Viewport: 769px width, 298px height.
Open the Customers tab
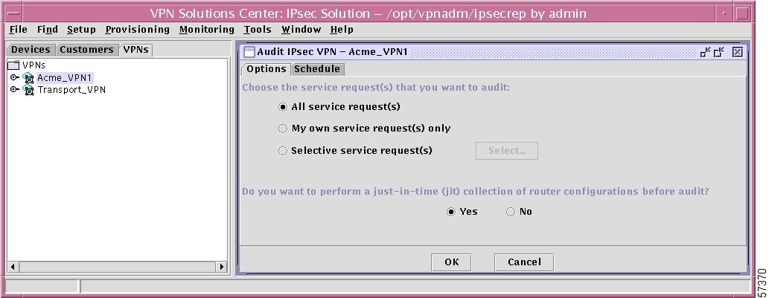86,50
